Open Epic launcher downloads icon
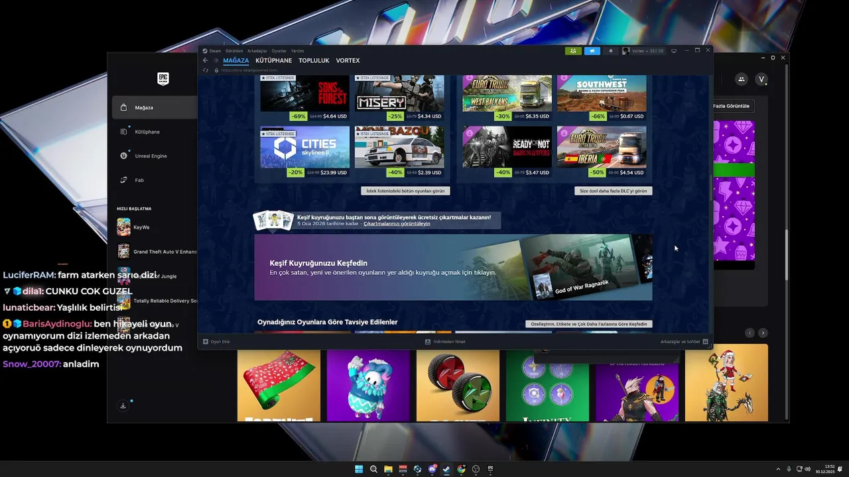The height and width of the screenshot is (477, 849). (123, 405)
